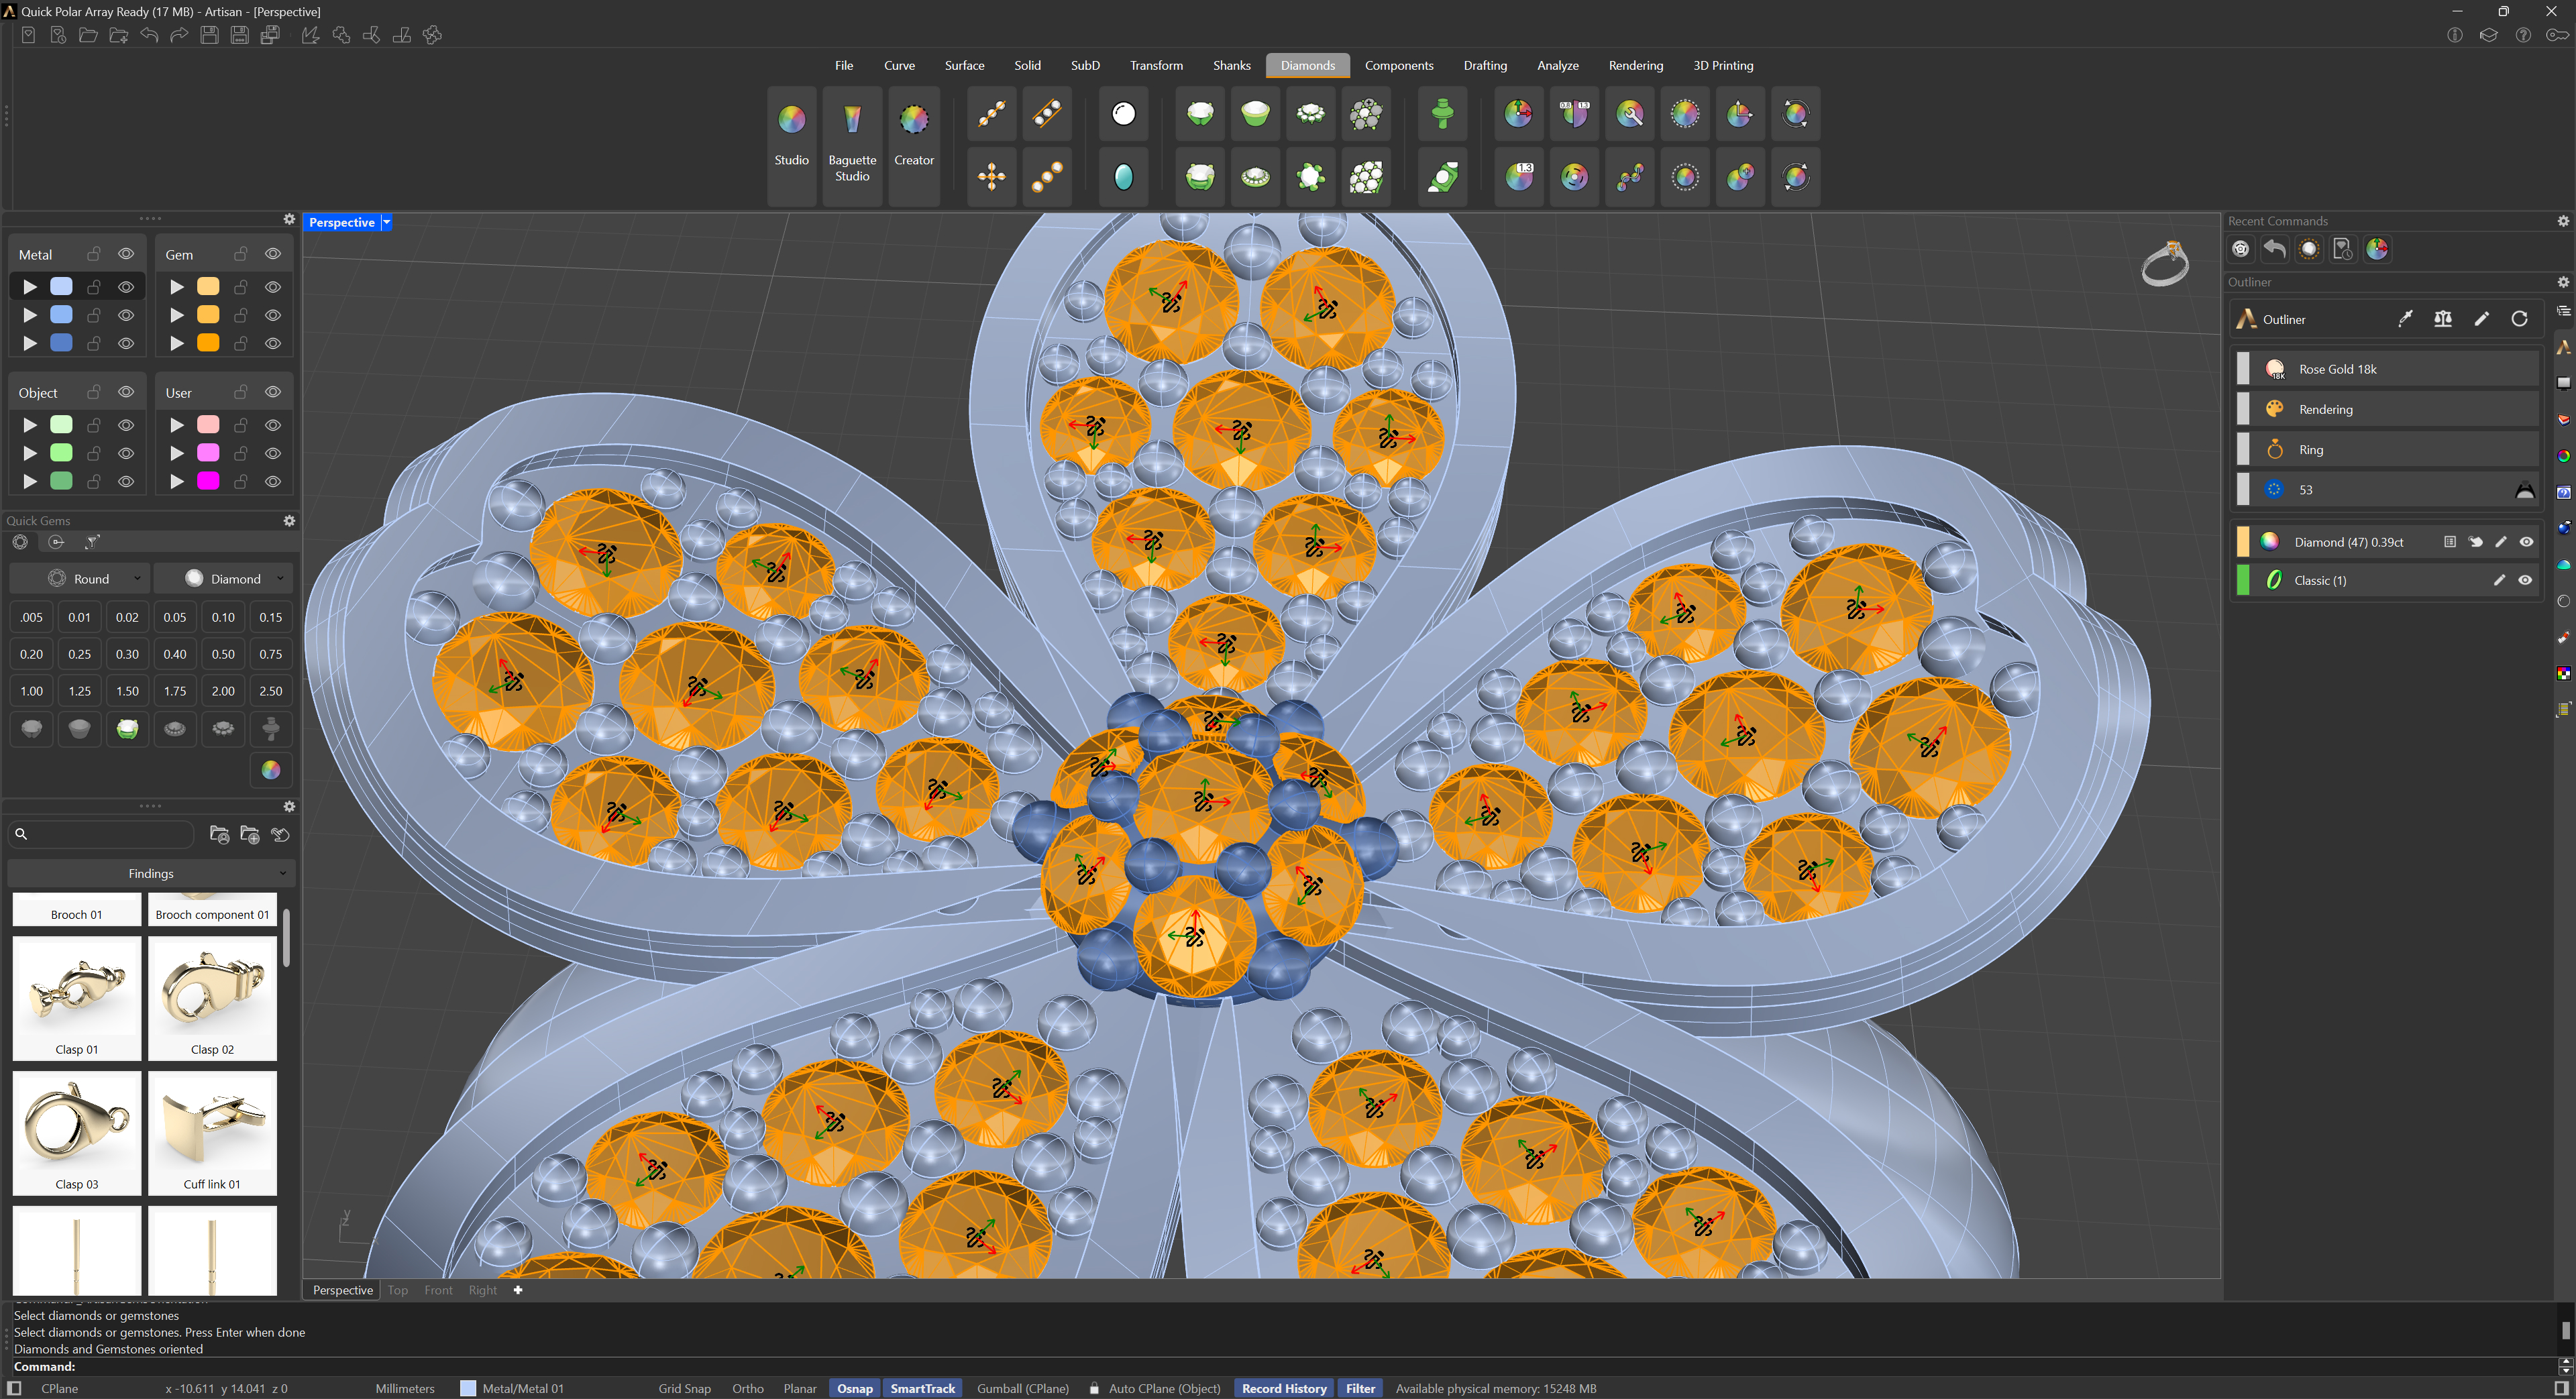Click the Save file icon in top toolbar
The height and width of the screenshot is (1399, 2576).
pyautogui.click(x=209, y=36)
